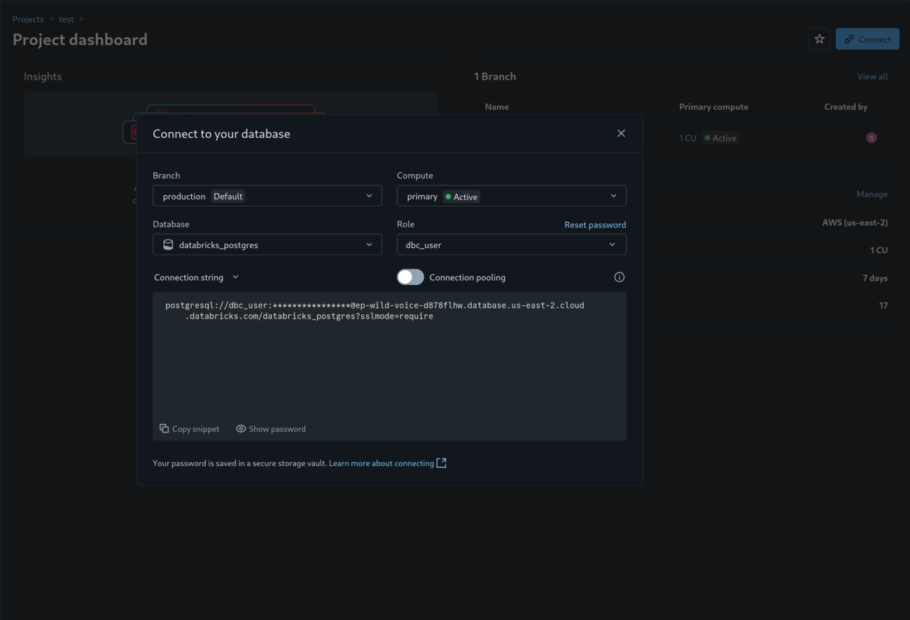Click the external link icon after connecting
This screenshot has width=910, height=620.
point(442,463)
